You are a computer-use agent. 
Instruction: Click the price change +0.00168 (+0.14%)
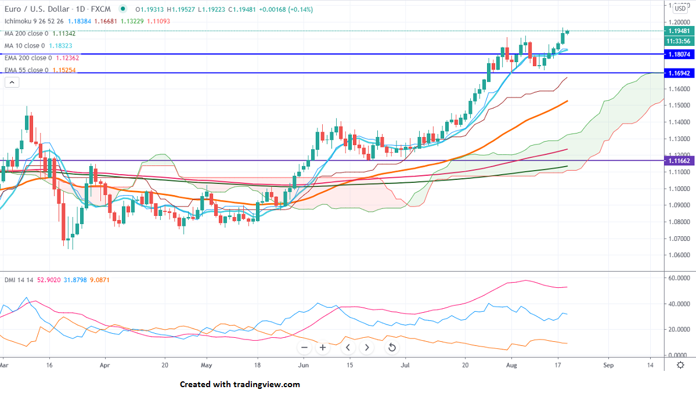click(286, 9)
